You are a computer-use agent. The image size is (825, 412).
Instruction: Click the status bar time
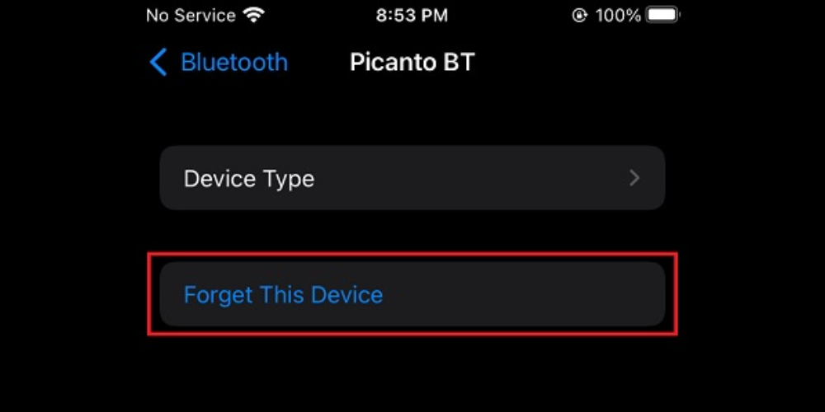coord(412,16)
